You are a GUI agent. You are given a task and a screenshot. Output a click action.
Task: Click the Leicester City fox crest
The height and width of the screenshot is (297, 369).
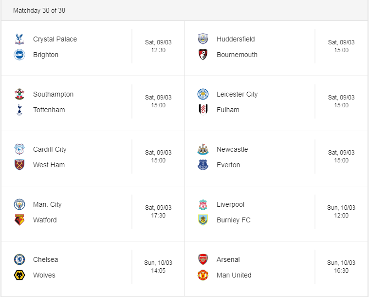(203, 94)
